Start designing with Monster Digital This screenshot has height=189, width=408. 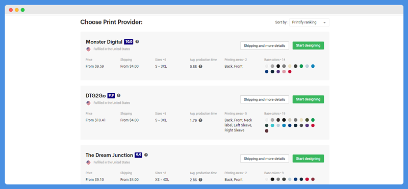point(308,45)
